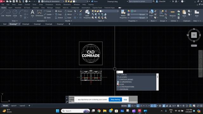The width and height of the screenshot is (203, 114).
Task: Click the Undo arrow in quick access toolbar
Action: [x=29, y=1]
